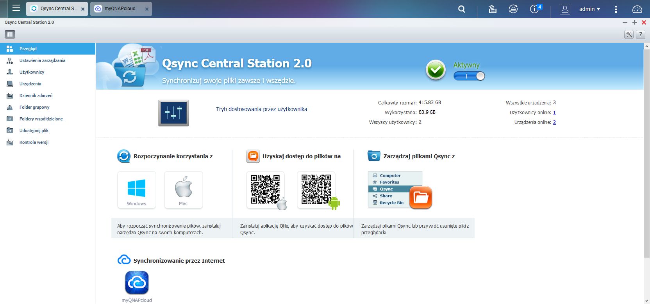This screenshot has height=304, width=650.
Task: Open Udostępnij plik in the sidebar
Action: [x=48, y=131]
